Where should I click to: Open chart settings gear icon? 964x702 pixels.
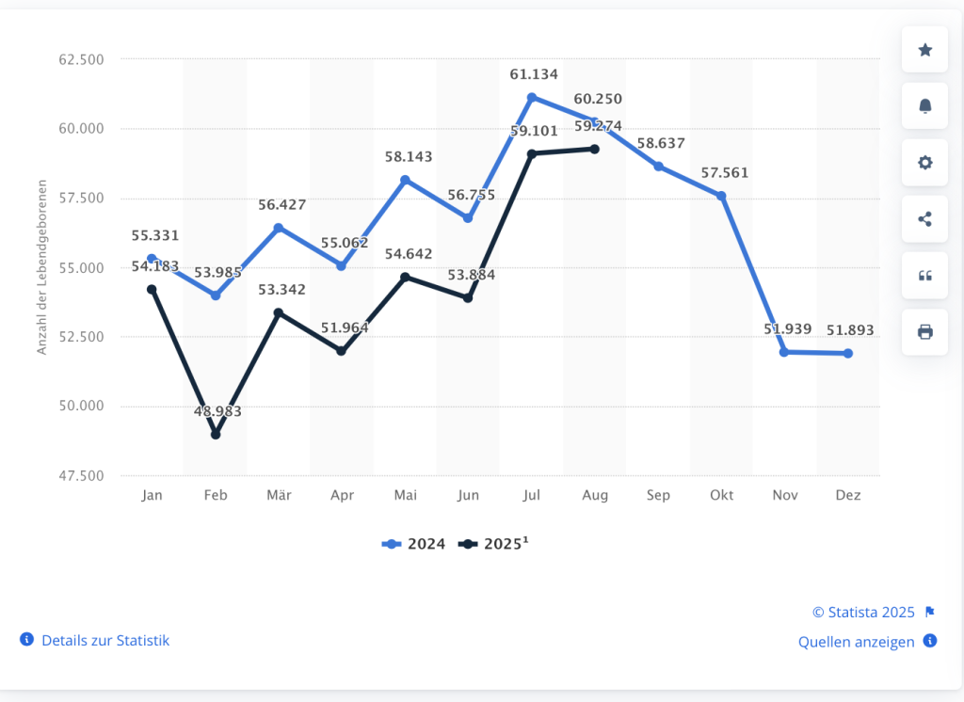coord(924,163)
